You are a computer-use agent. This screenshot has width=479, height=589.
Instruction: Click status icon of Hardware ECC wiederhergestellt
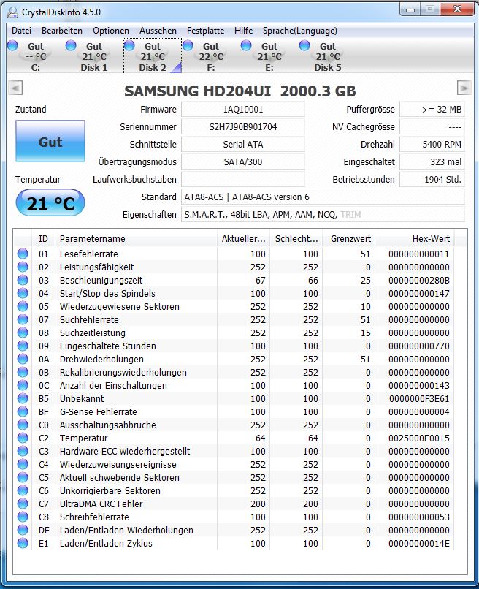click(x=23, y=451)
